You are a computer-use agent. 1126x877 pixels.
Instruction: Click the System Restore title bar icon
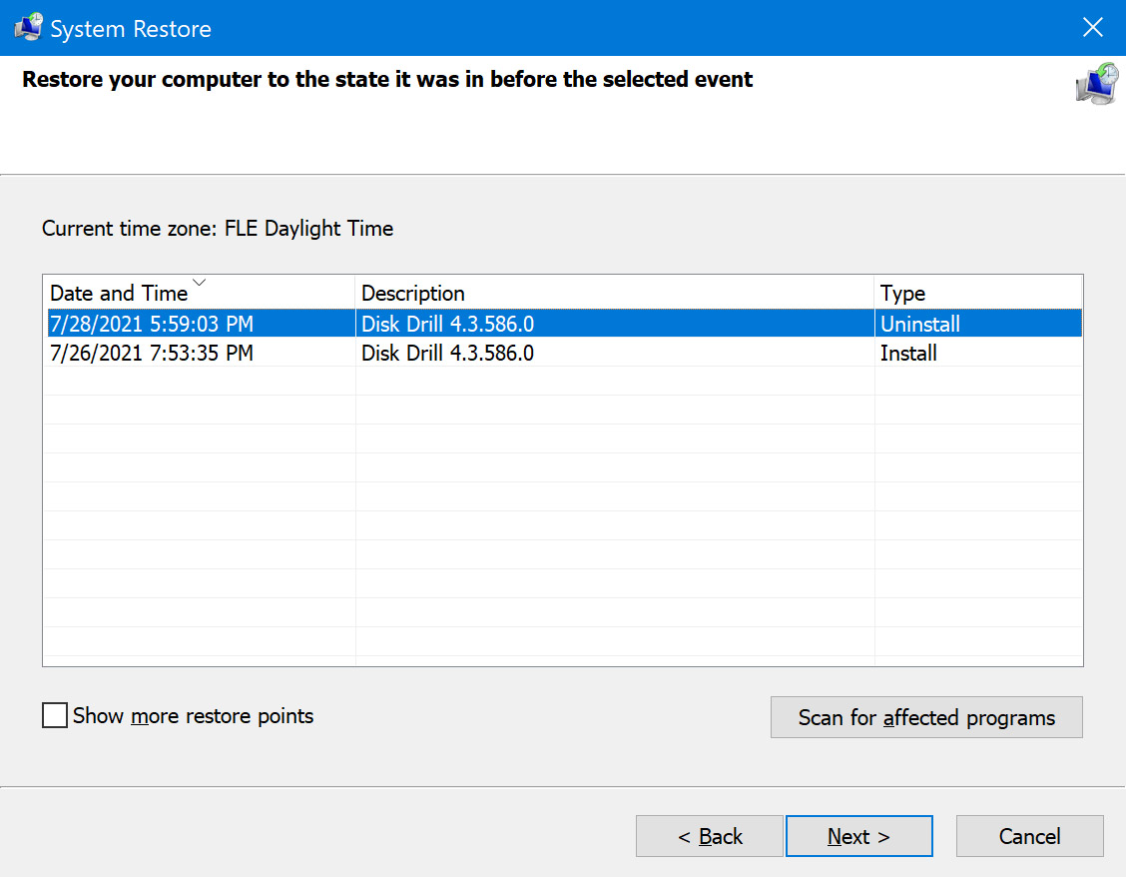[x=29, y=28]
